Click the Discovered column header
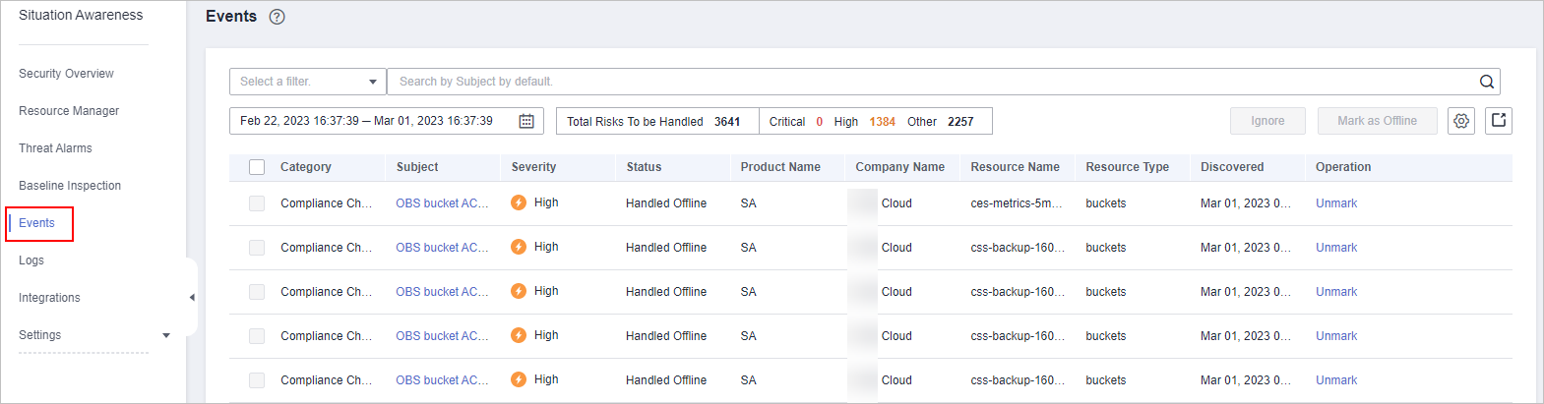The height and width of the screenshot is (404, 1544). pyautogui.click(x=1232, y=167)
